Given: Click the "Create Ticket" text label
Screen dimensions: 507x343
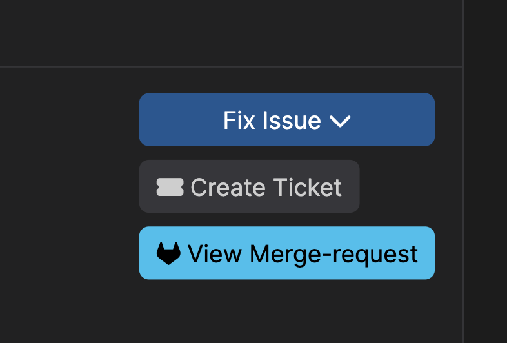Looking at the screenshot, I should (x=266, y=187).
